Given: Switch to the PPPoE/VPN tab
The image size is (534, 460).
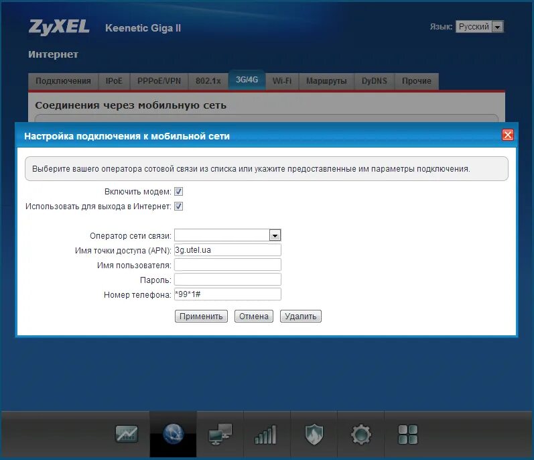Looking at the screenshot, I should [x=159, y=81].
